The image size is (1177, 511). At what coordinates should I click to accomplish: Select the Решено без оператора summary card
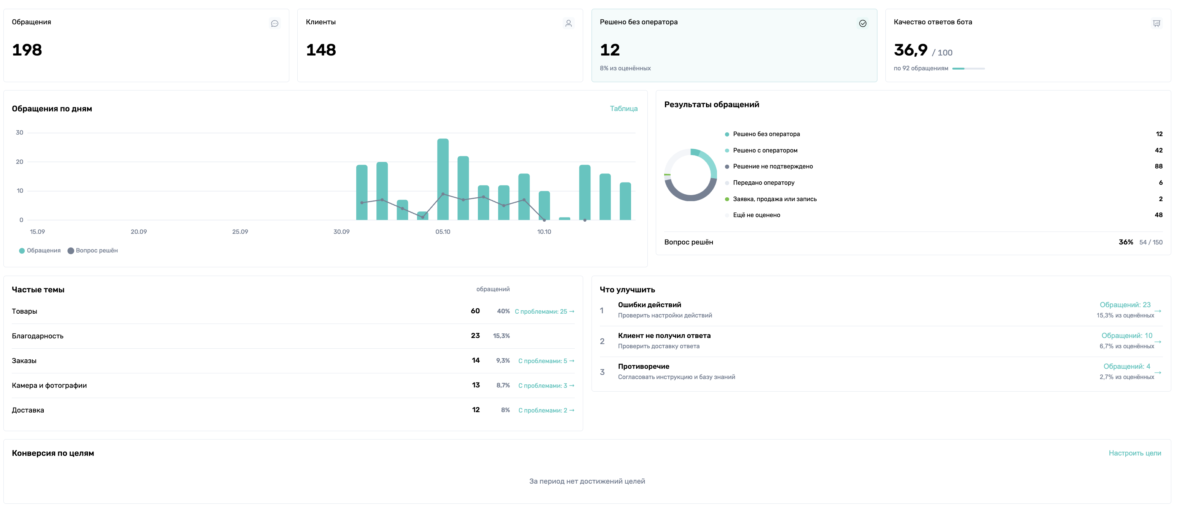(x=734, y=45)
